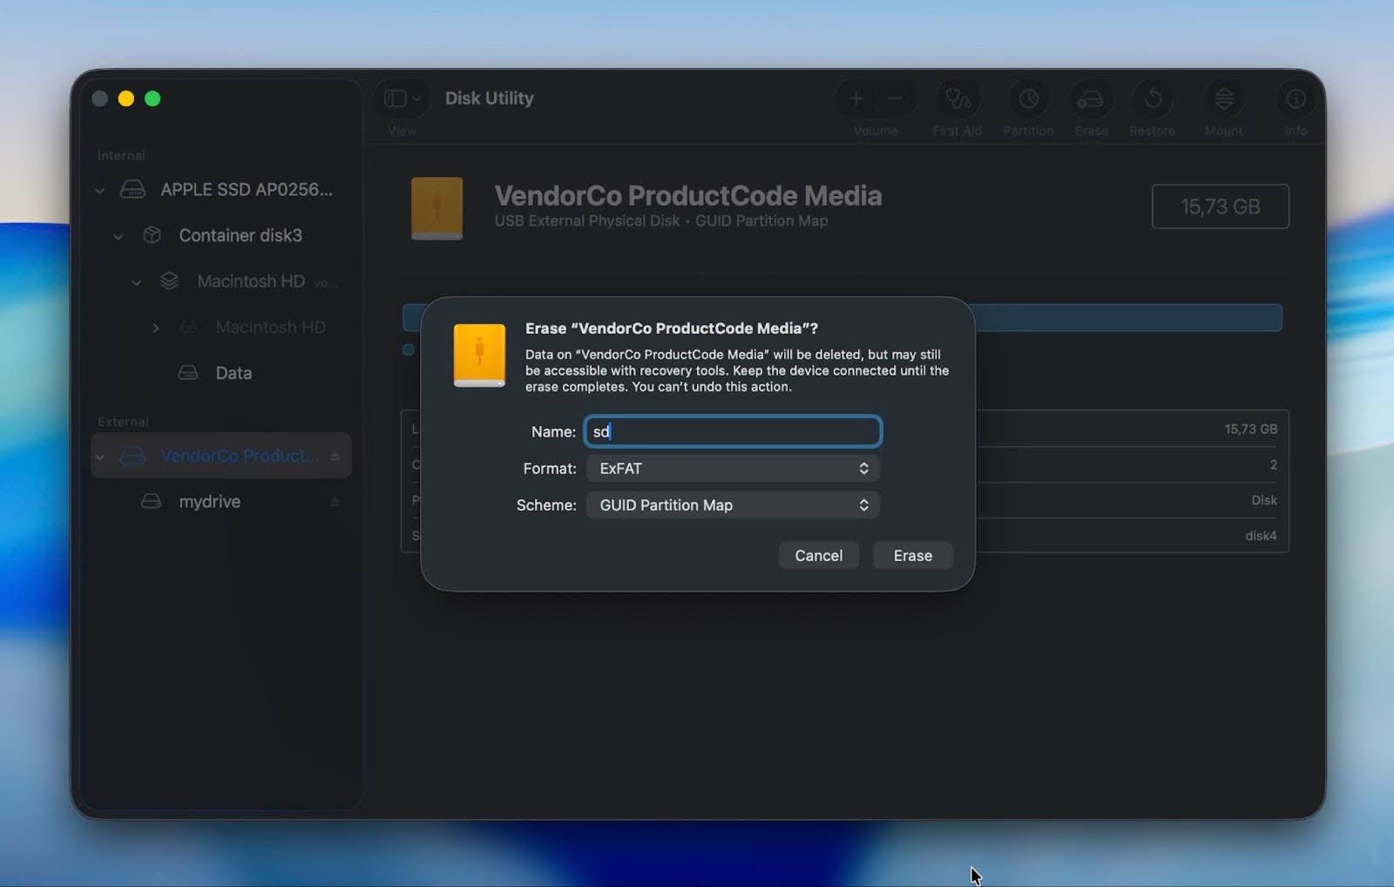1394x887 pixels.
Task: Open the sidebar View toolbar button
Action: (x=402, y=98)
